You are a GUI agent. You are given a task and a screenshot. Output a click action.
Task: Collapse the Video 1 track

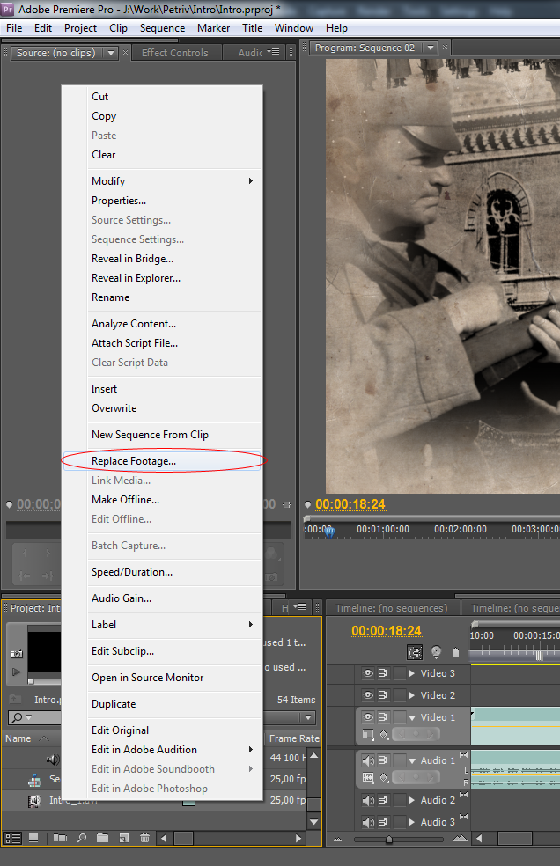point(412,717)
